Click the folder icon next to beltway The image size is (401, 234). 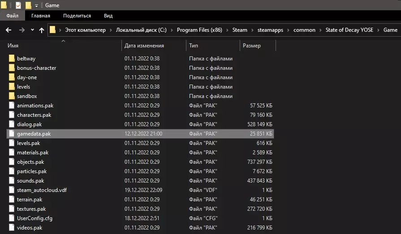click(x=12, y=59)
